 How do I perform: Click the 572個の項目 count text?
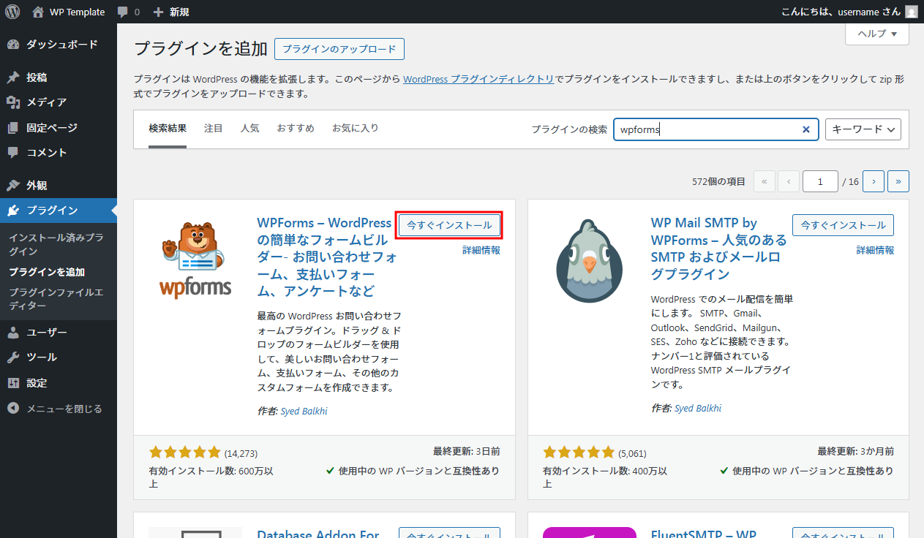click(x=718, y=181)
